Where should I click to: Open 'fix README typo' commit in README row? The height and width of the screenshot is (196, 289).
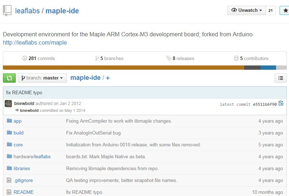(84, 192)
